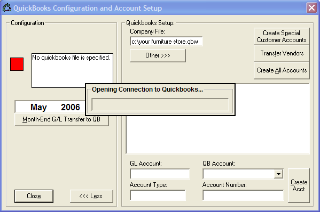The height and width of the screenshot is (212, 320).
Task: Click Create Special Customer Accounts
Action: point(282,36)
